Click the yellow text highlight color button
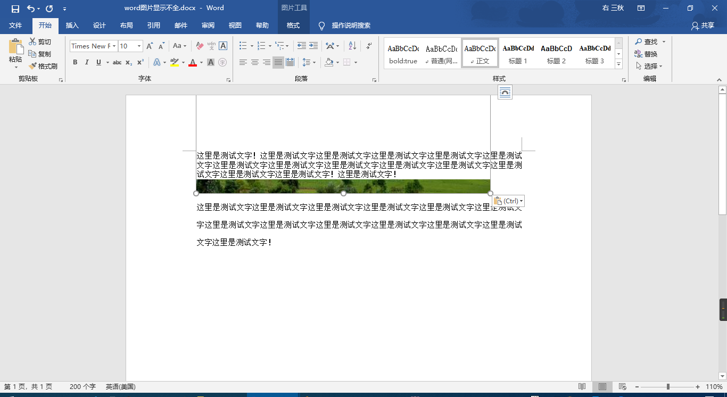Image resolution: width=727 pixels, height=397 pixels. pyautogui.click(x=174, y=62)
